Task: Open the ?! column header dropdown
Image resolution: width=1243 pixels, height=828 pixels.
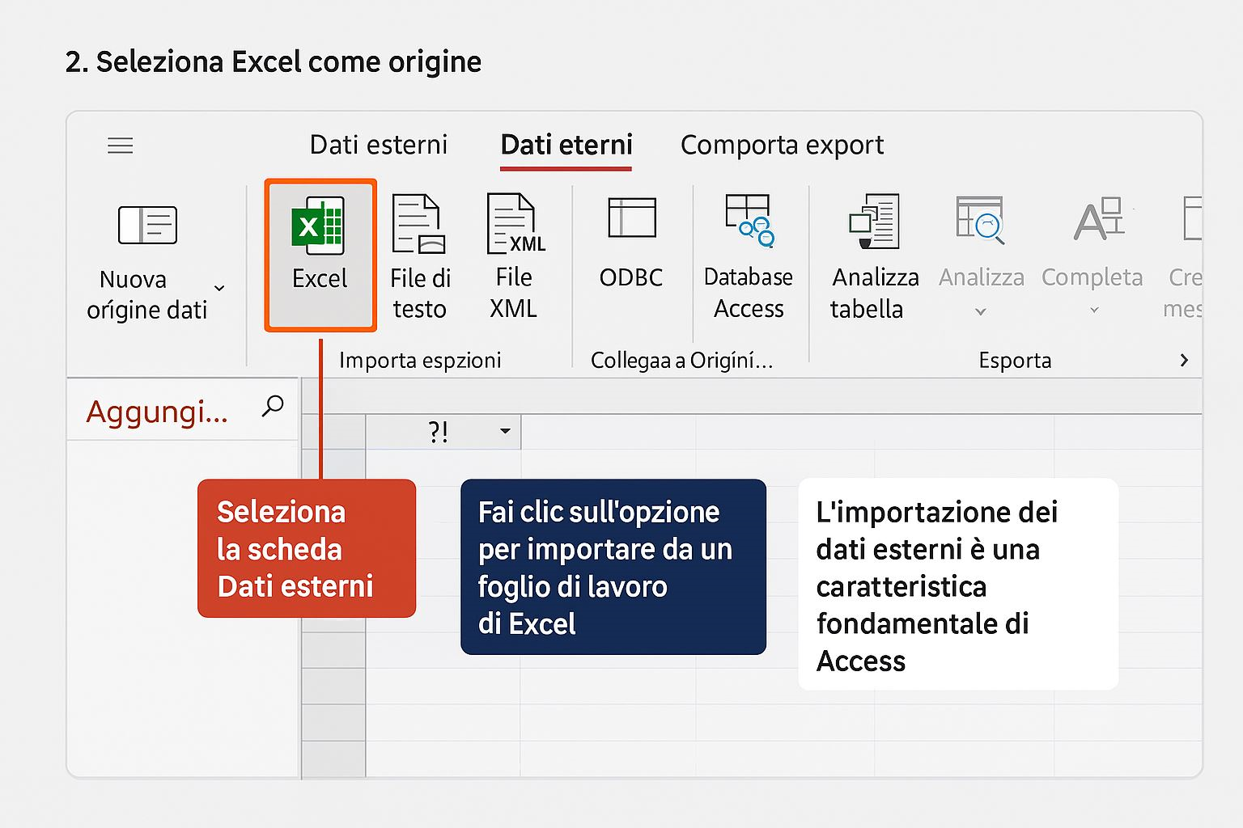Action: (505, 431)
